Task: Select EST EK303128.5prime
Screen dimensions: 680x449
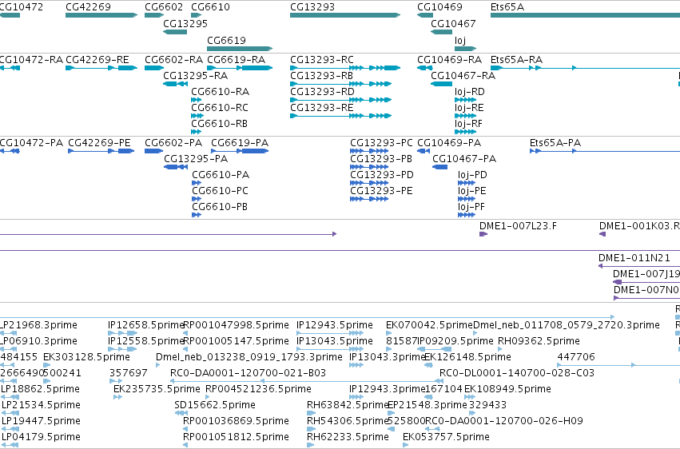Action: click(86, 357)
